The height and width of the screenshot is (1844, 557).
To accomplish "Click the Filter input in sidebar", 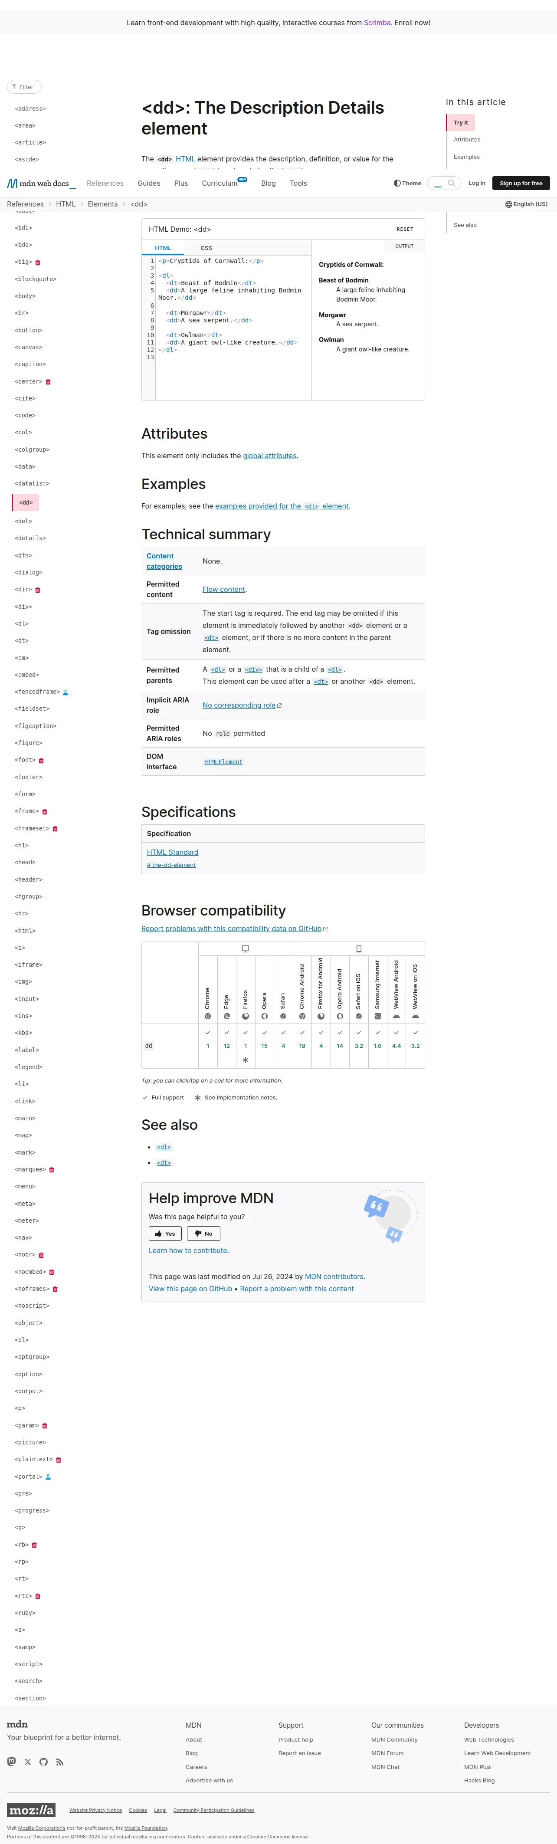I will [24, 87].
